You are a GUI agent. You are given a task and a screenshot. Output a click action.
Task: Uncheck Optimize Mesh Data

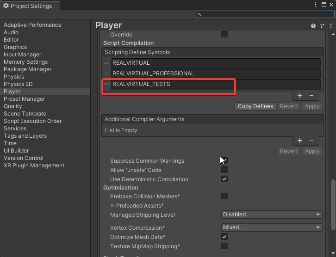tap(224, 237)
